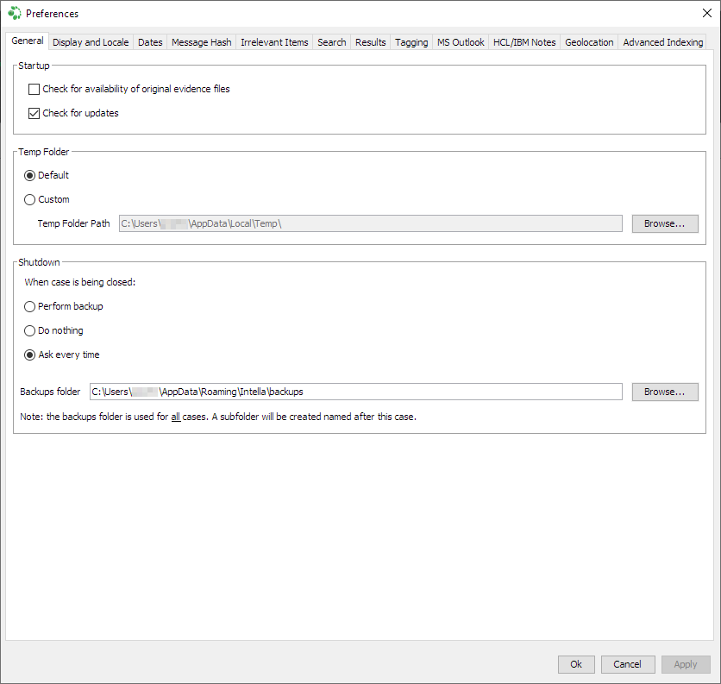Browse for the Backups folder location

[x=664, y=392]
